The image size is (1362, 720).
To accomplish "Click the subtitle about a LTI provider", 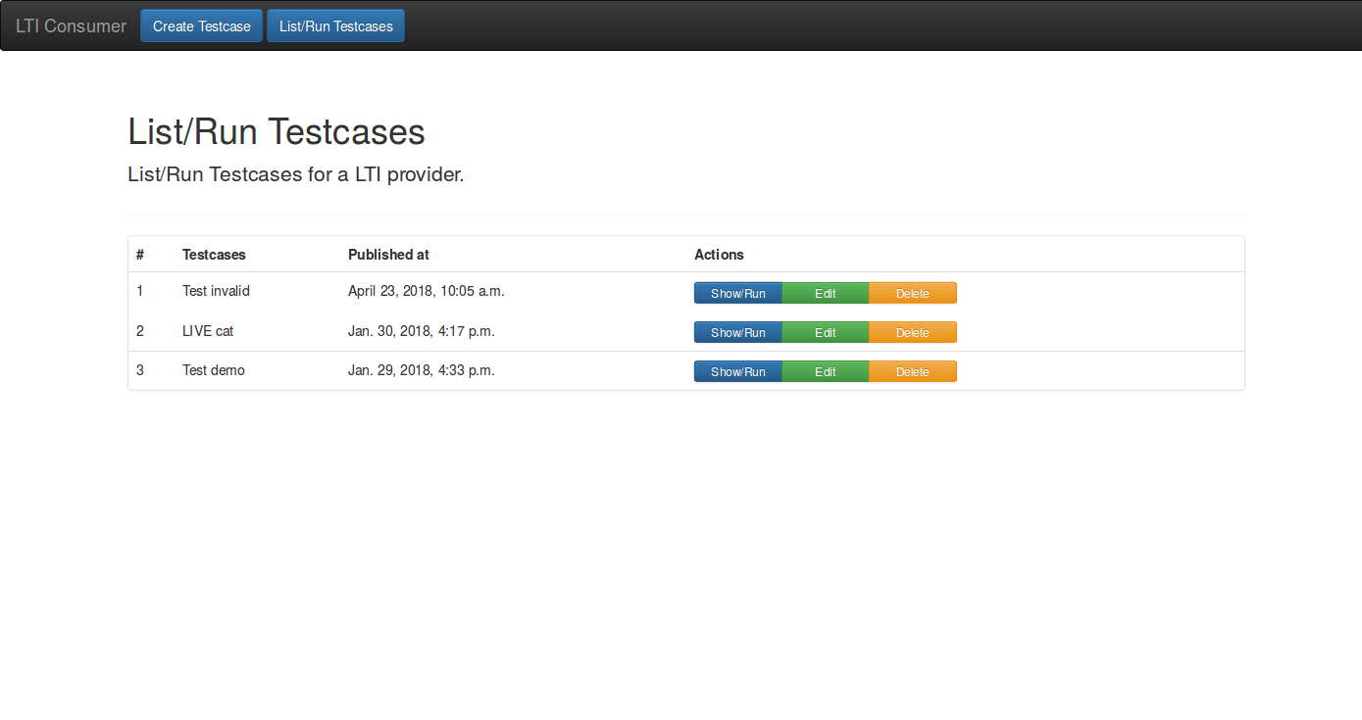I will (296, 175).
